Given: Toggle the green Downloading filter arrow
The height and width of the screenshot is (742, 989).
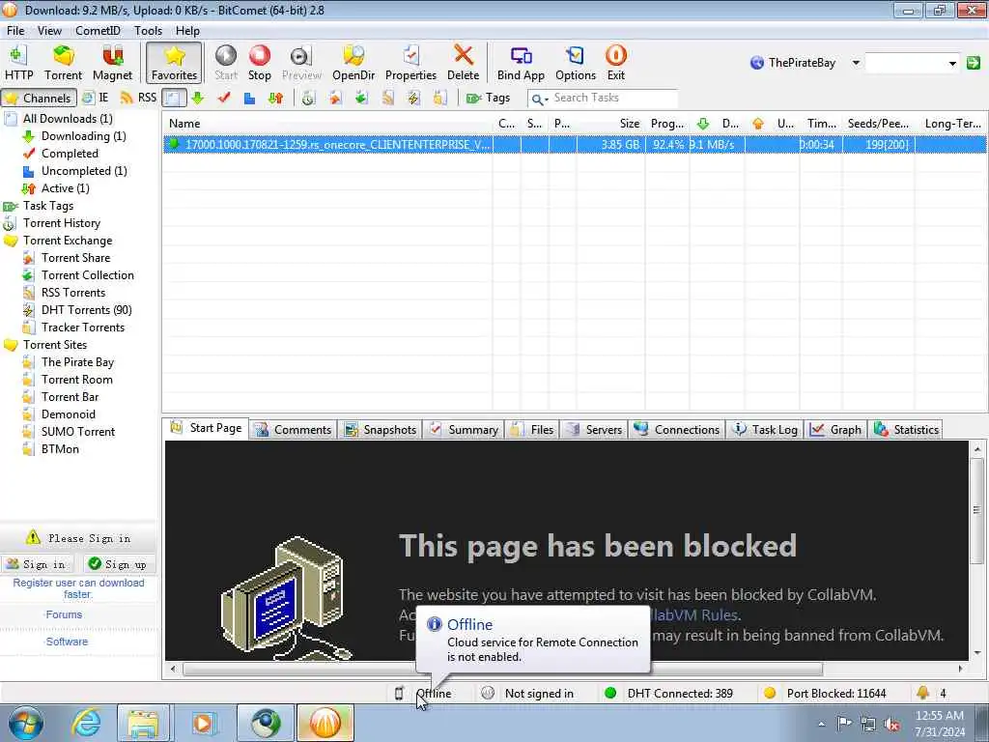Looking at the screenshot, I should point(198,98).
